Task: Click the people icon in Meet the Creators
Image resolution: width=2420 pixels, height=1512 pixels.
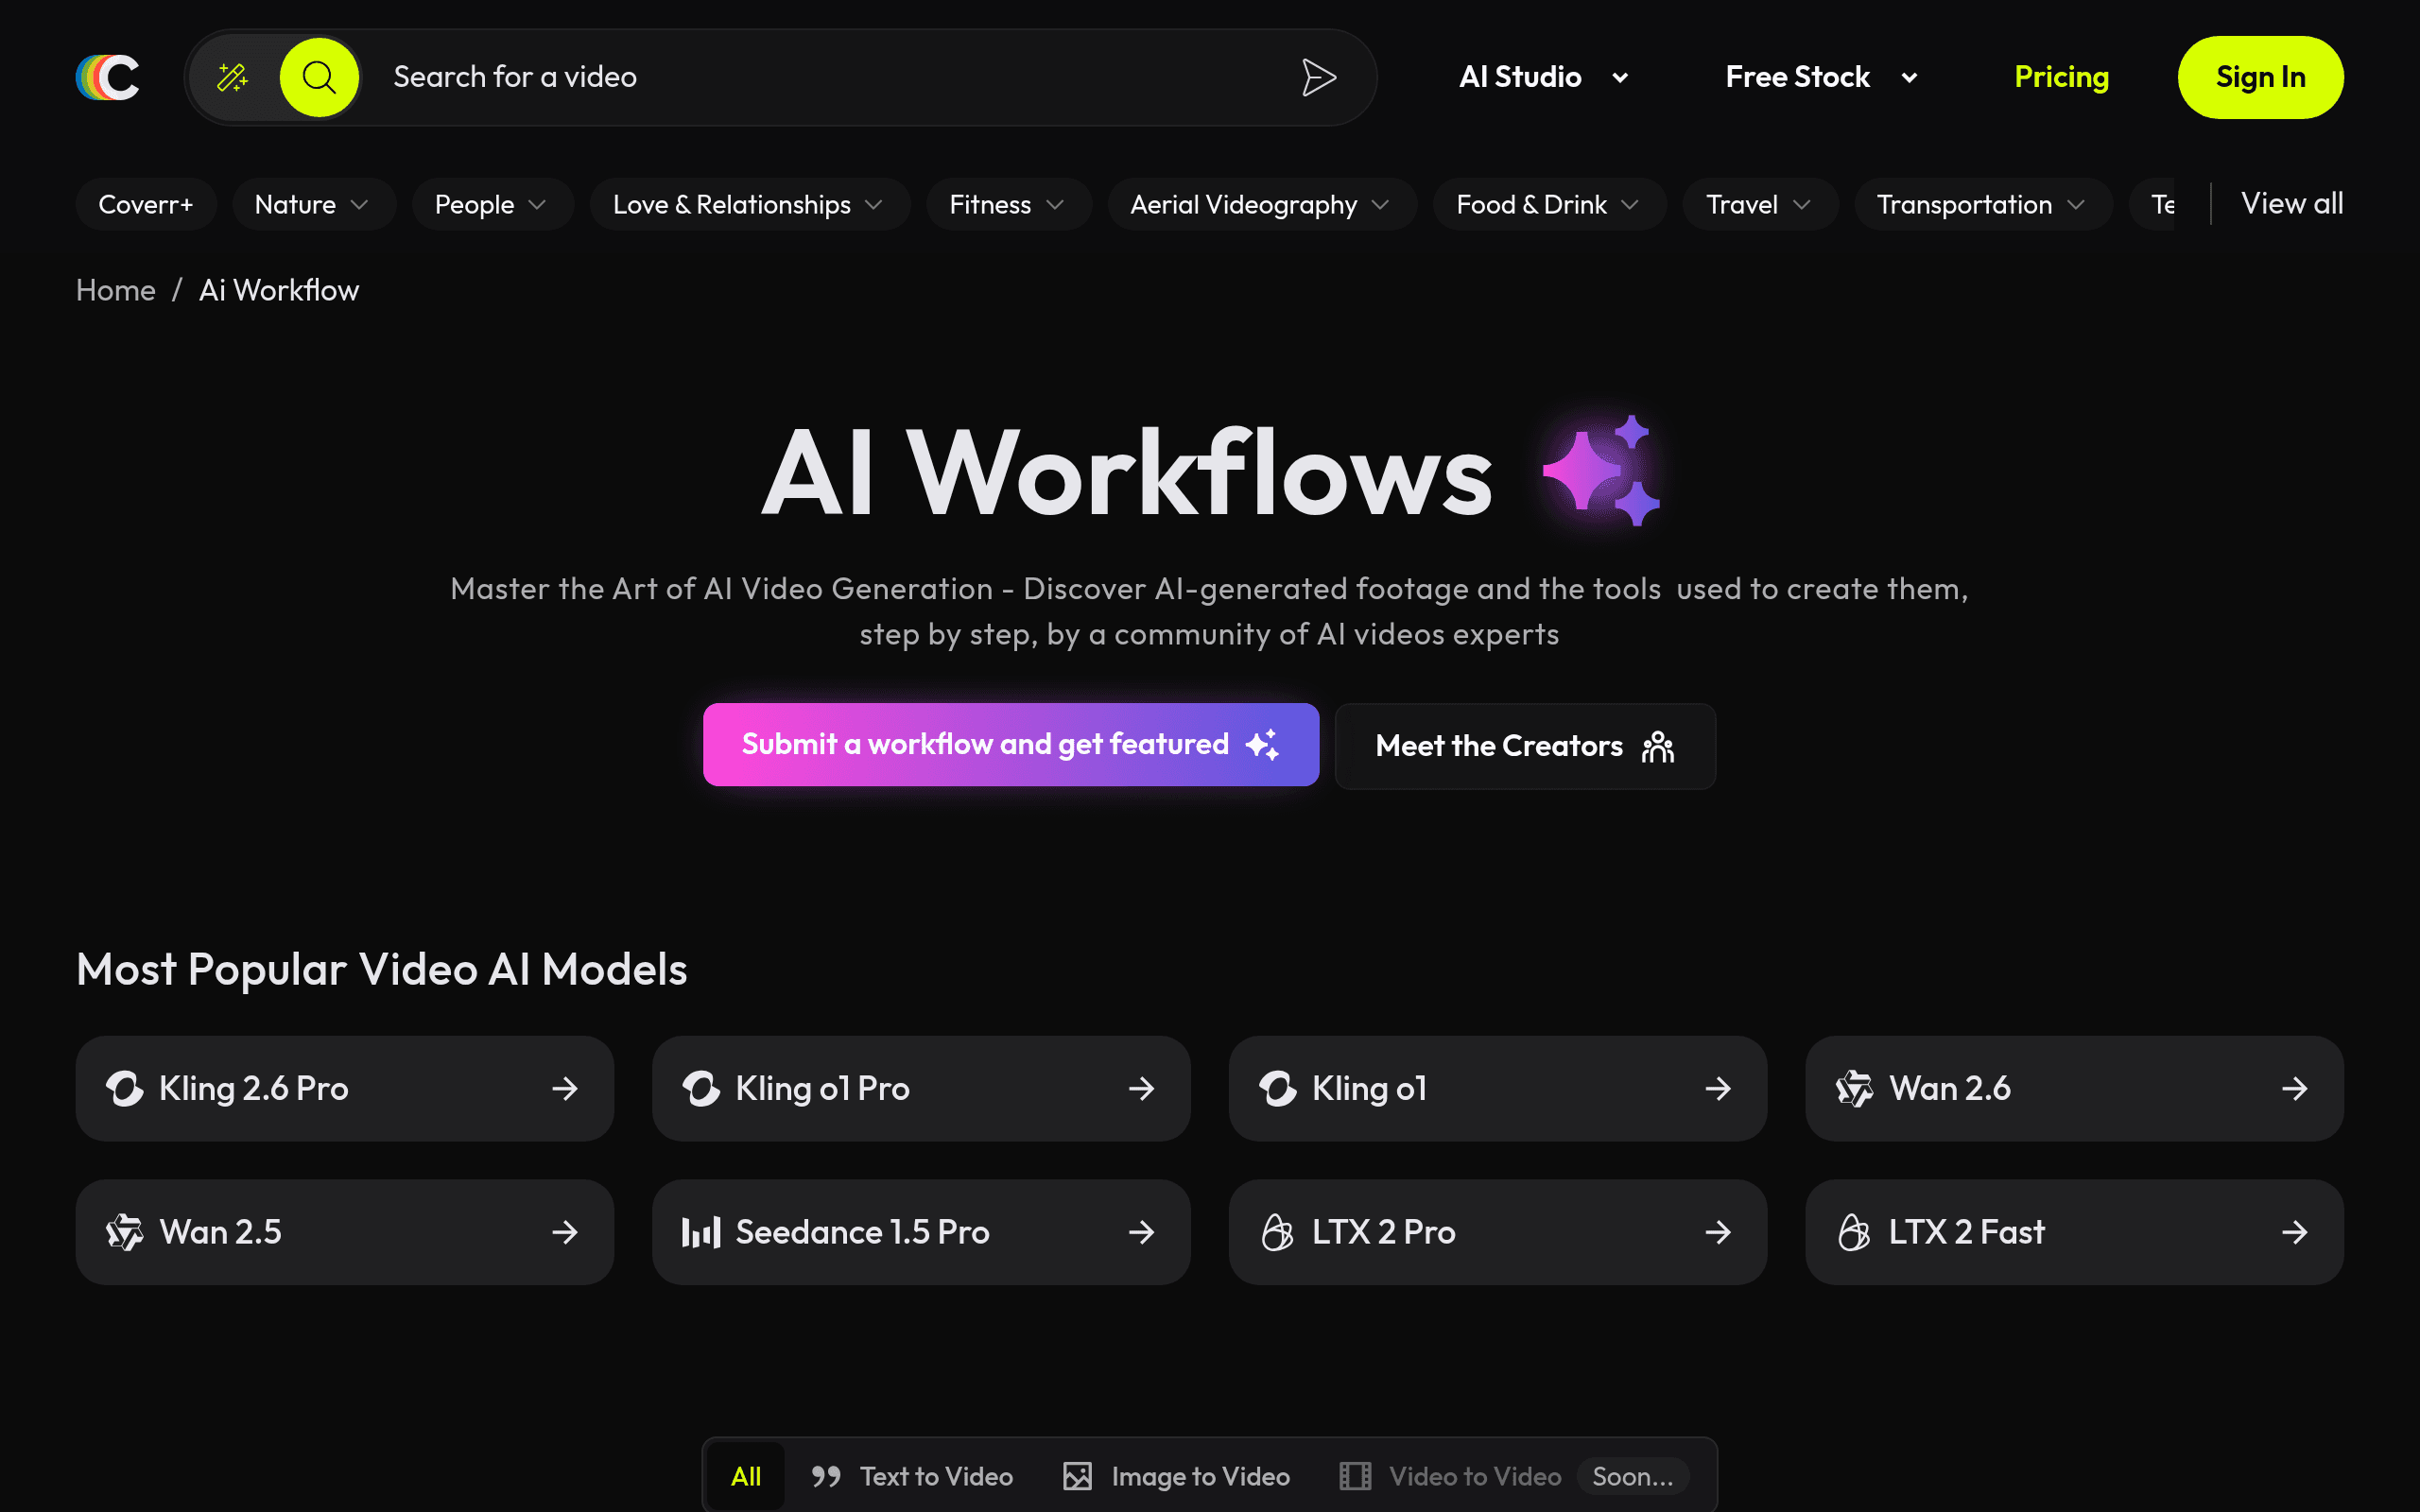Action: [1658, 746]
